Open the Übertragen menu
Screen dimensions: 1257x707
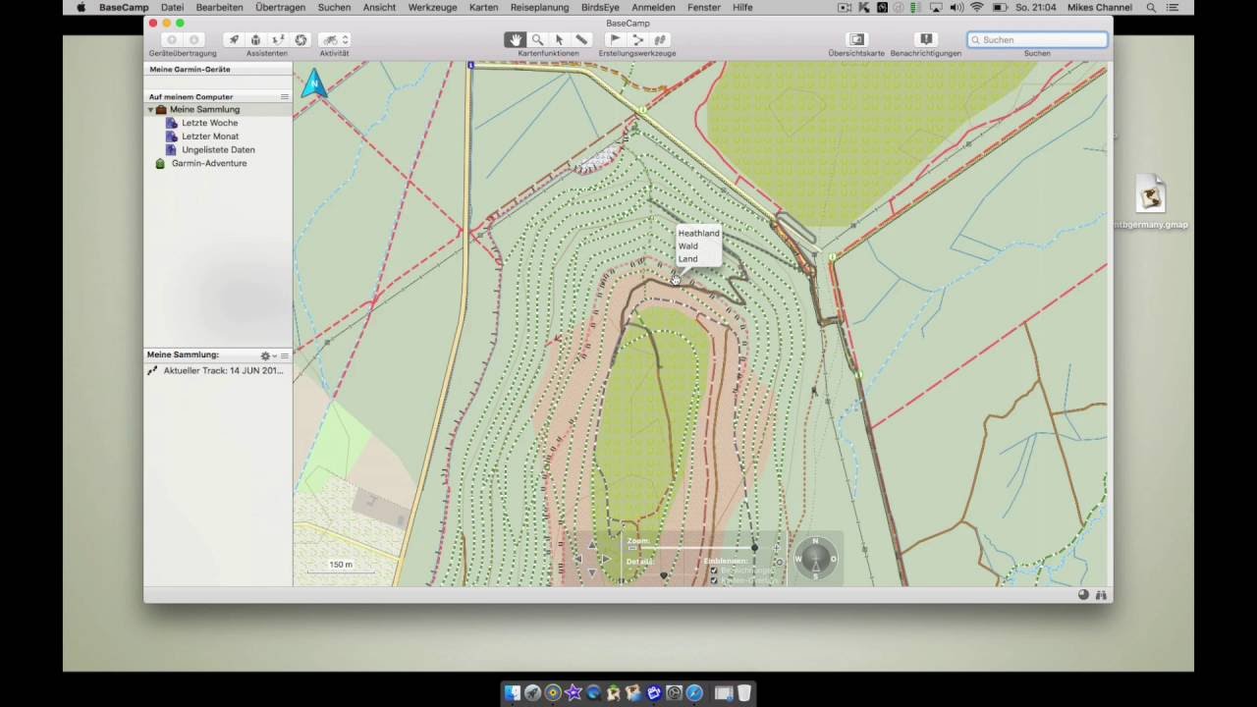click(x=280, y=7)
